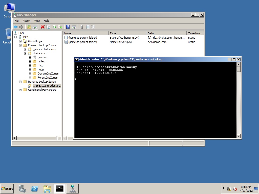Image resolution: width=259 pixels, height=194 pixels.
Task: Click the cmd window title bar icon
Action: pos(76,59)
